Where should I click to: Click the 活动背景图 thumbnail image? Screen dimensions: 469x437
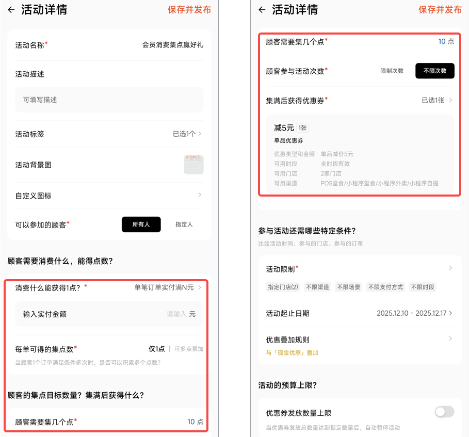[x=193, y=165]
